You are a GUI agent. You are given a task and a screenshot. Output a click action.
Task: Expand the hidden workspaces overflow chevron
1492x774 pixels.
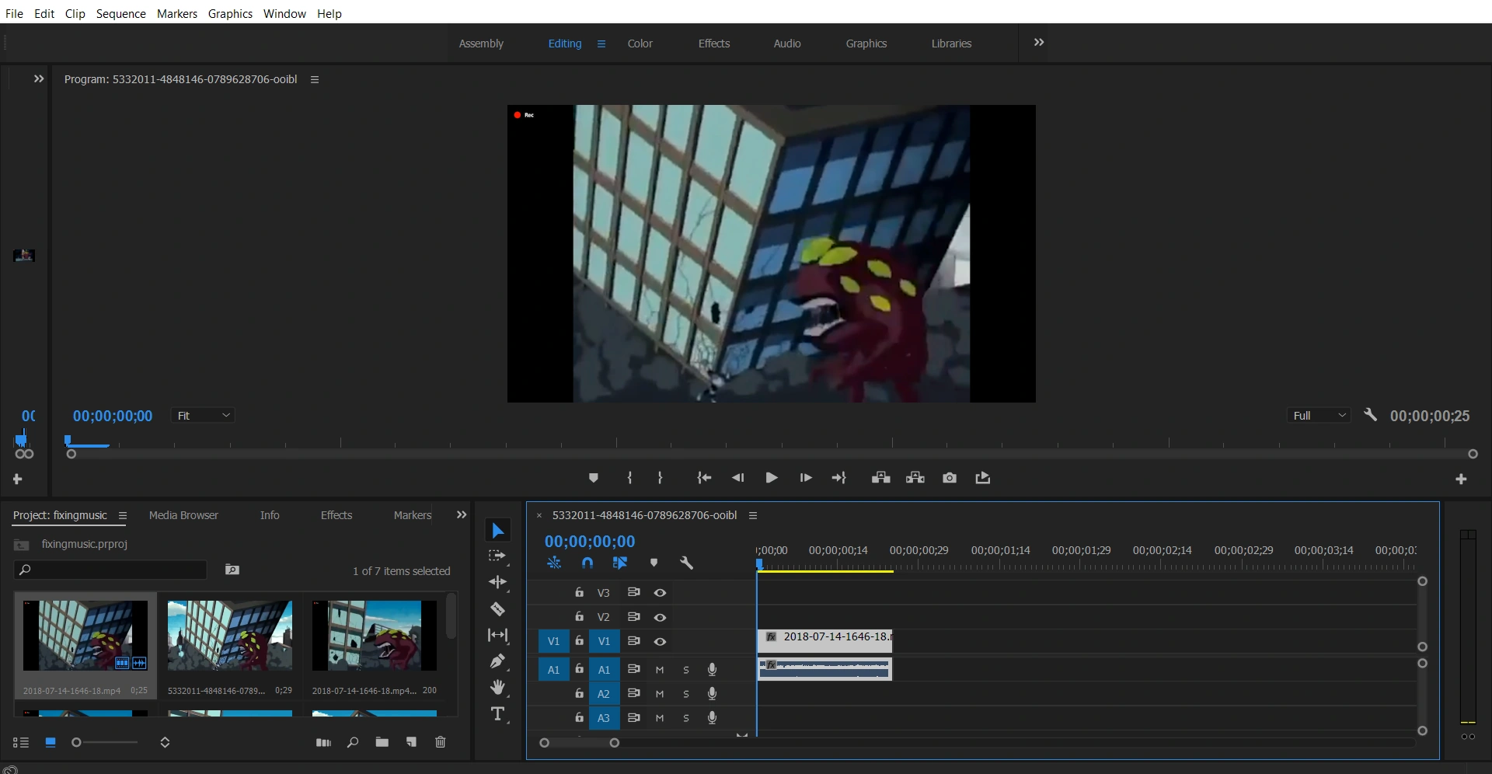click(x=1038, y=43)
